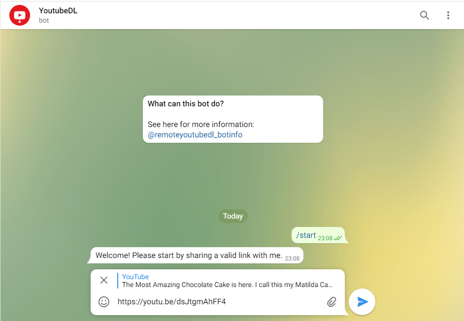
Task: Click the Matilda Cake preview description text
Action: (227, 285)
